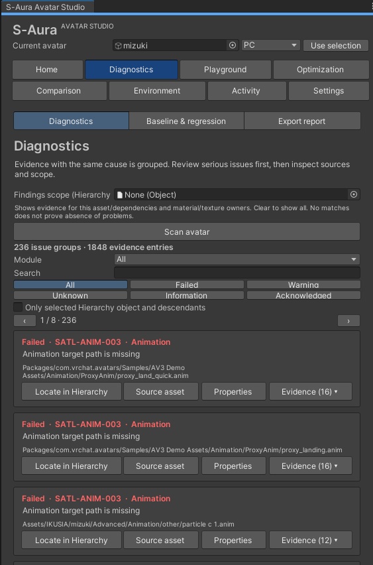
Task: Filter findings by Acknowledged
Action: pyautogui.click(x=303, y=296)
